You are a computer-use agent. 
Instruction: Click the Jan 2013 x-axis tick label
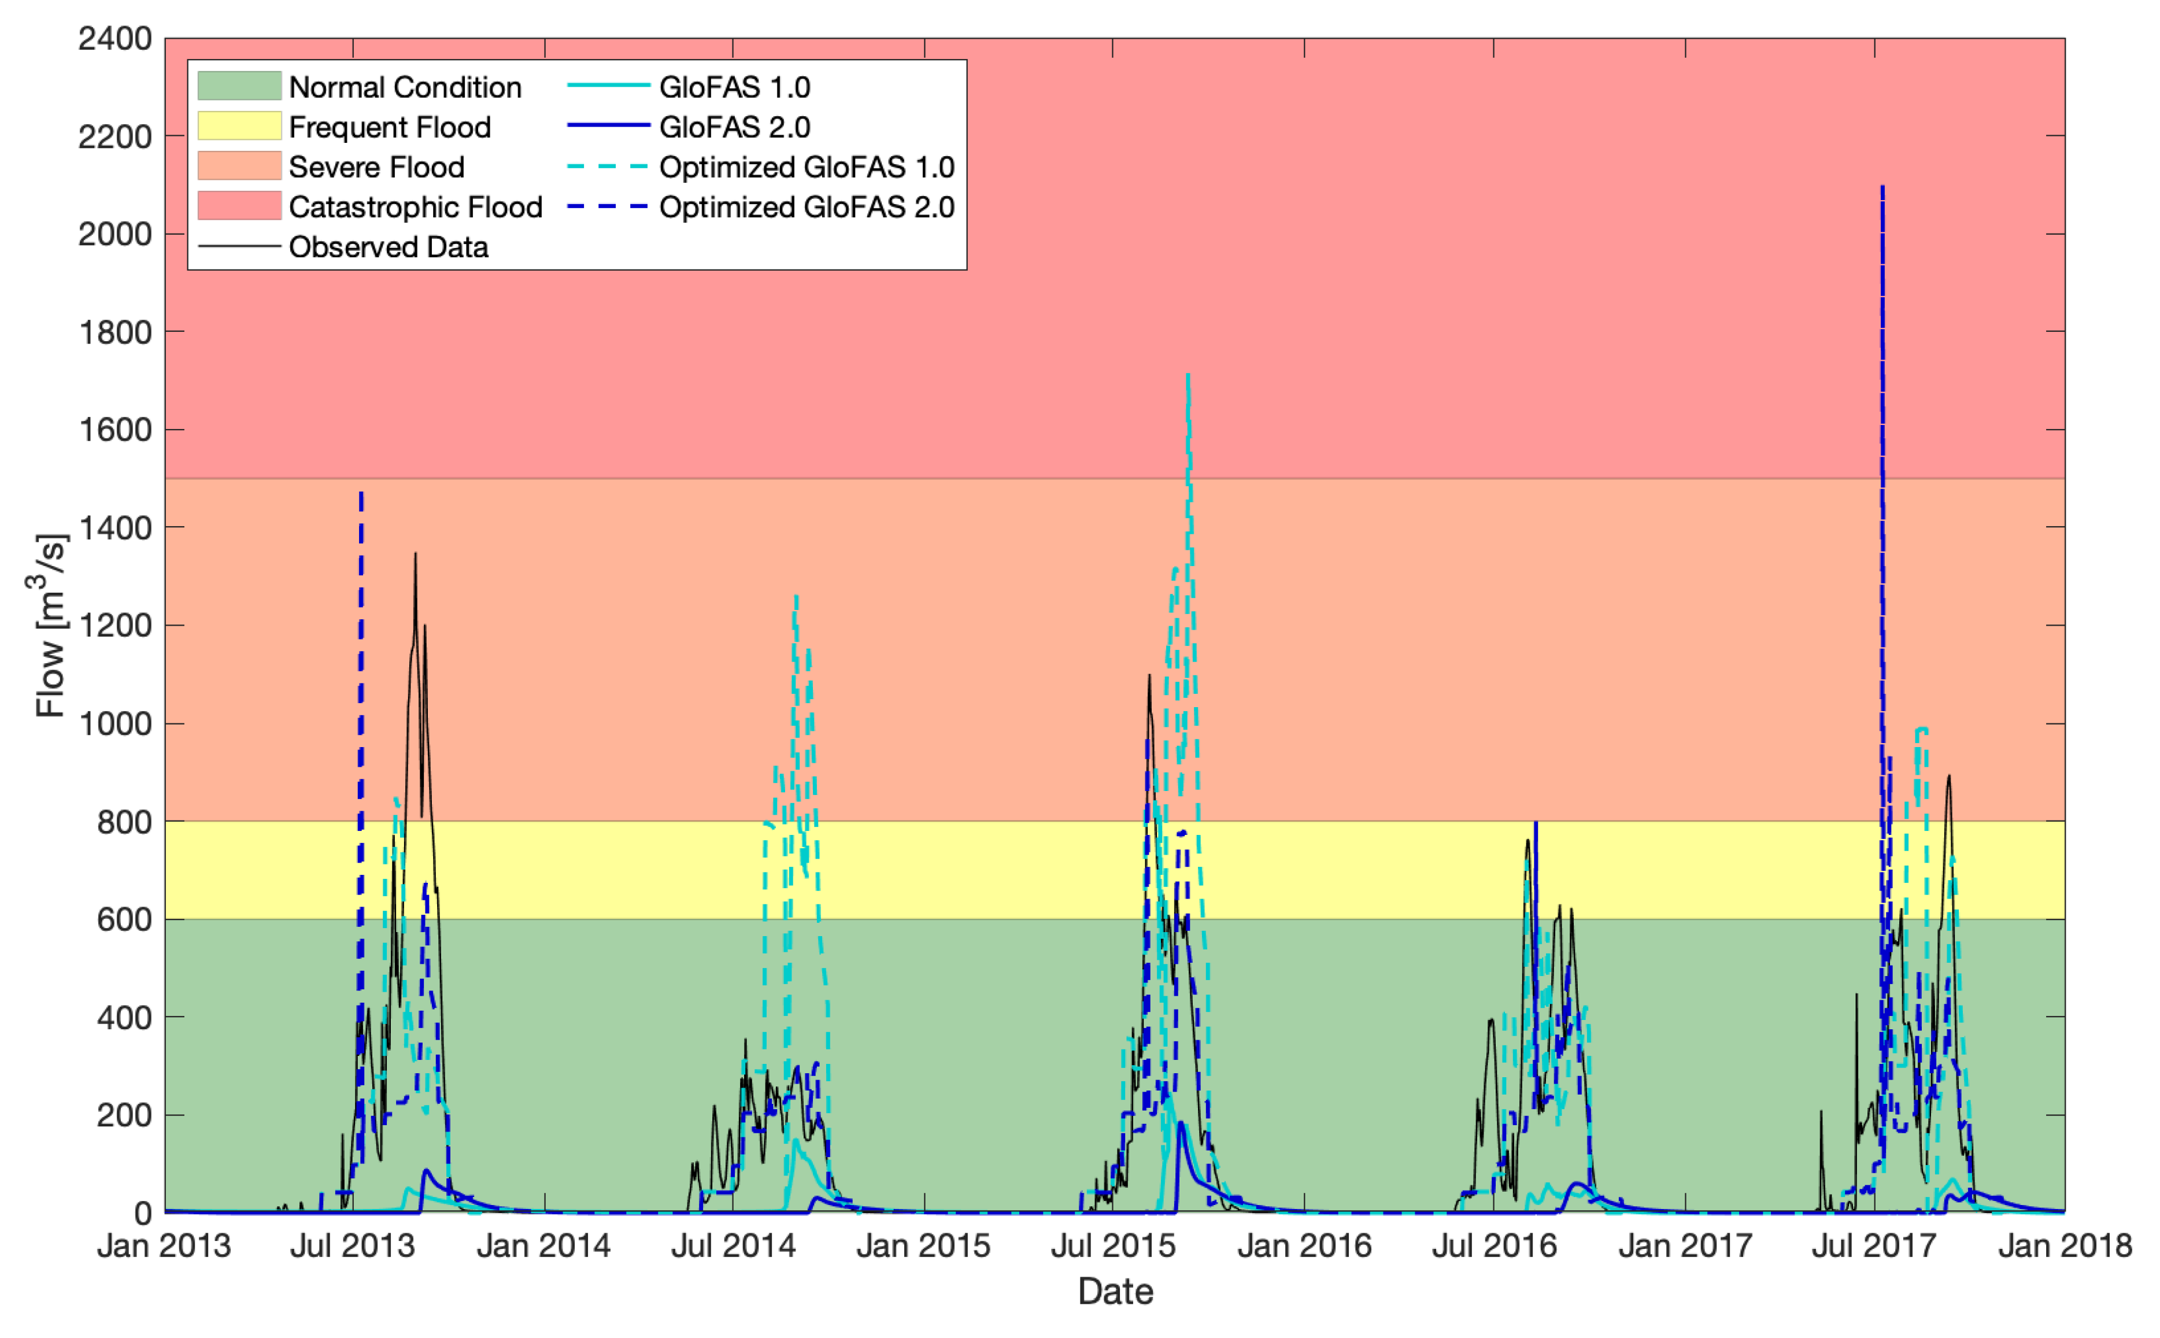coord(164,1246)
